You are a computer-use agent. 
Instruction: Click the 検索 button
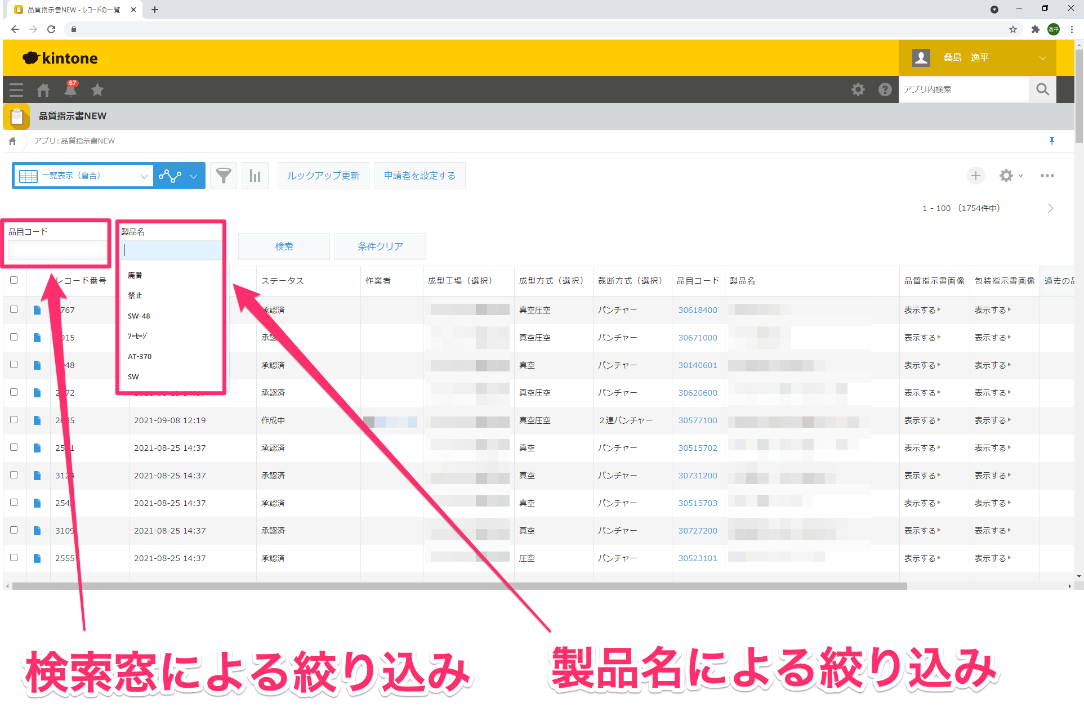tap(284, 247)
